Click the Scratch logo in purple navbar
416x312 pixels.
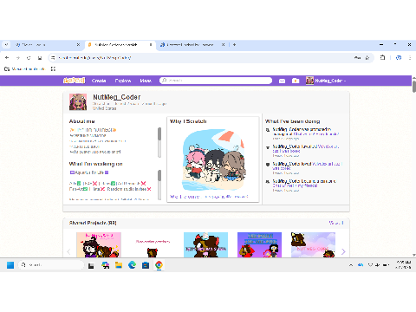point(74,81)
